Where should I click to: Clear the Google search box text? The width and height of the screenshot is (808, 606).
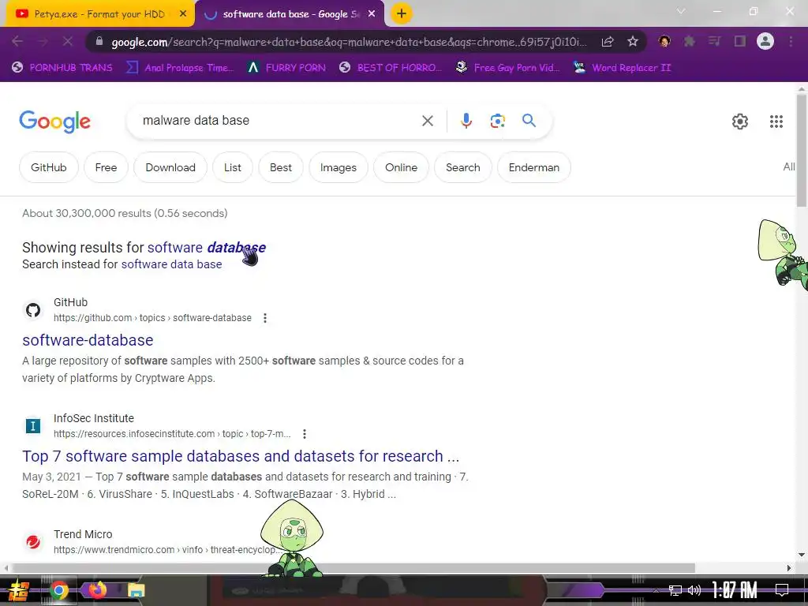point(427,121)
